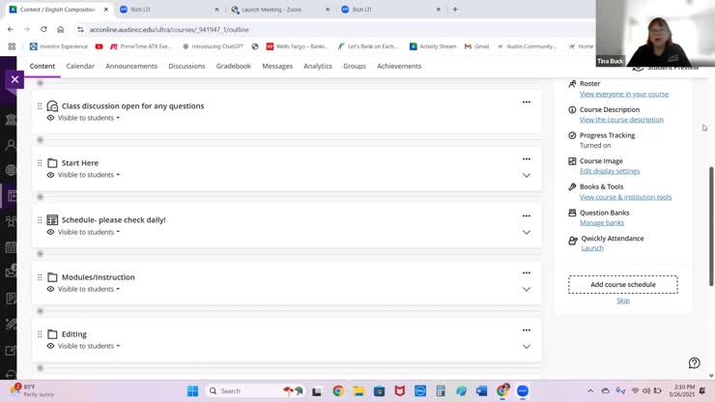Open visibility dropdown under Schedule

(x=89, y=232)
